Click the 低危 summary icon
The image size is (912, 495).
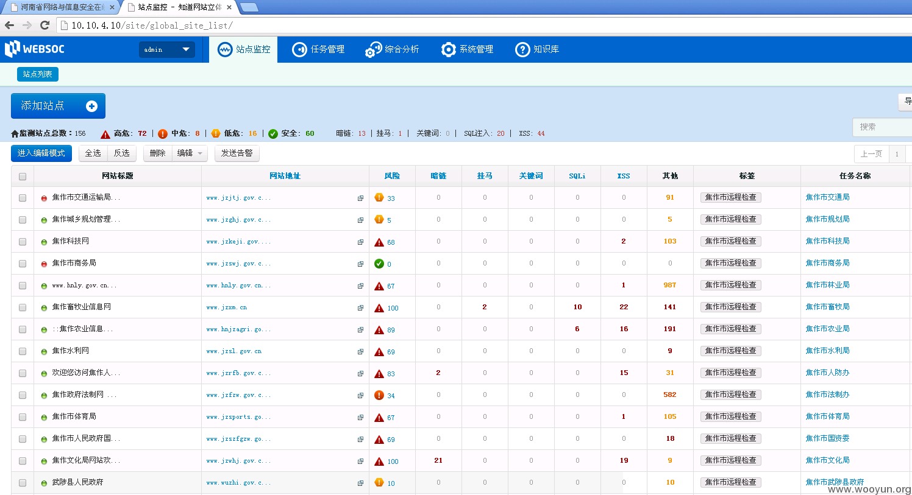[216, 134]
